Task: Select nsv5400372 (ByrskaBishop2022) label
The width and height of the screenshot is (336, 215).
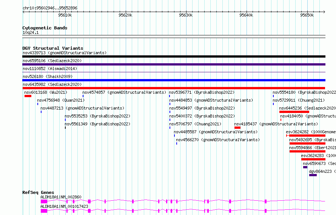Action: (202, 116)
